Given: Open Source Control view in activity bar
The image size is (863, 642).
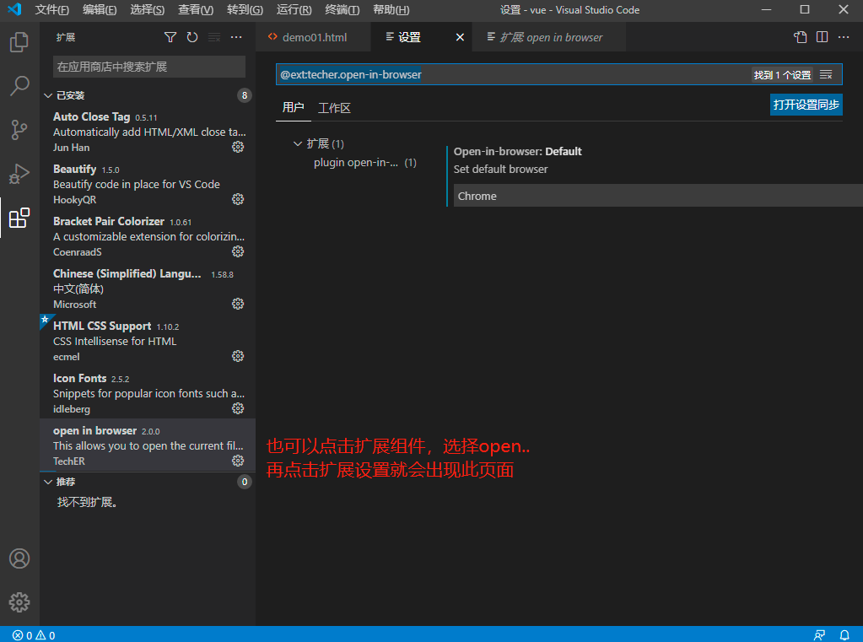Looking at the screenshot, I should tap(19, 130).
